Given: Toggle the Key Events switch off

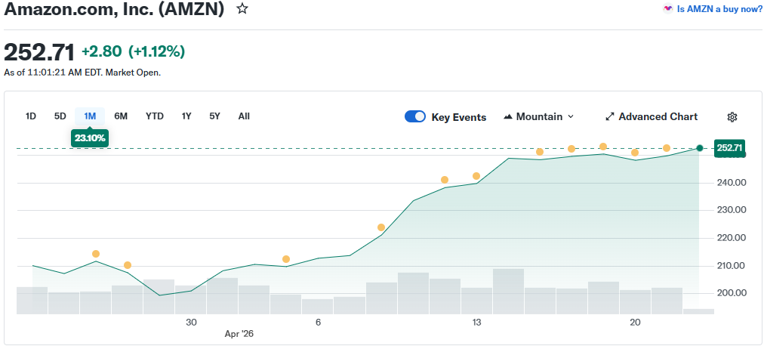Looking at the screenshot, I should coord(415,116).
